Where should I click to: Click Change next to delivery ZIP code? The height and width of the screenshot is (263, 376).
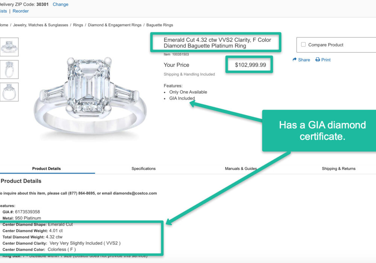click(61, 5)
